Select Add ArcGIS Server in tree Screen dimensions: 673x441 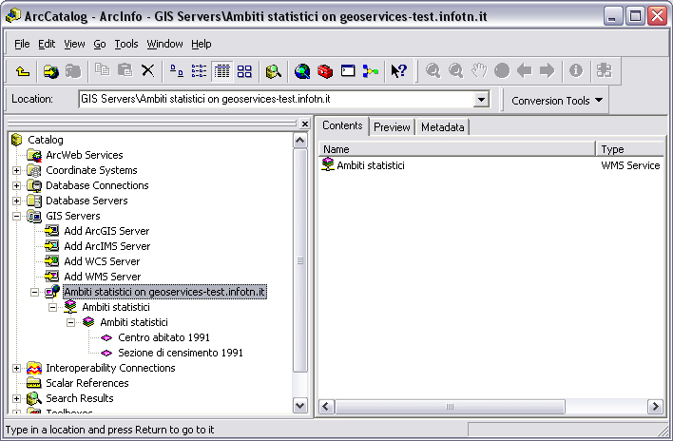(106, 231)
